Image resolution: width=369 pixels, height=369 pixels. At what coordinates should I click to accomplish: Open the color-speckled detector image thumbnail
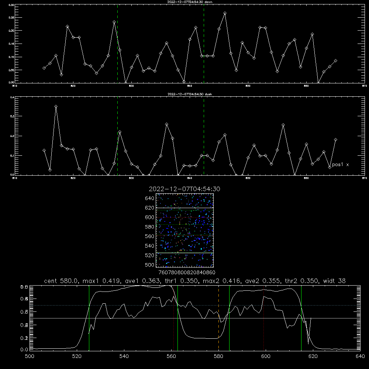click(184, 230)
